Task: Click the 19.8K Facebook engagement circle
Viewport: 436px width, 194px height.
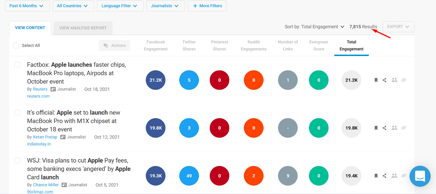Action: click(x=156, y=128)
